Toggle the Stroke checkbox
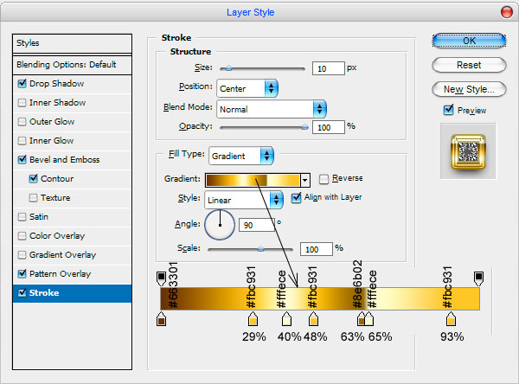Image resolution: width=519 pixels, height=384 pixels. coord(22,293)
